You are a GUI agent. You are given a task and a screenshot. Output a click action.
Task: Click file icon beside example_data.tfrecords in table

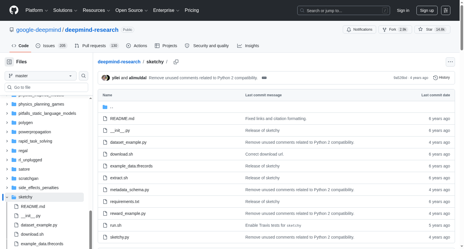[105, 166]
